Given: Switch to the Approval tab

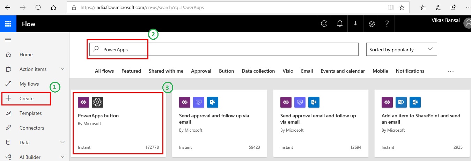Looking at the screenshot, I should tap(201, 71).
